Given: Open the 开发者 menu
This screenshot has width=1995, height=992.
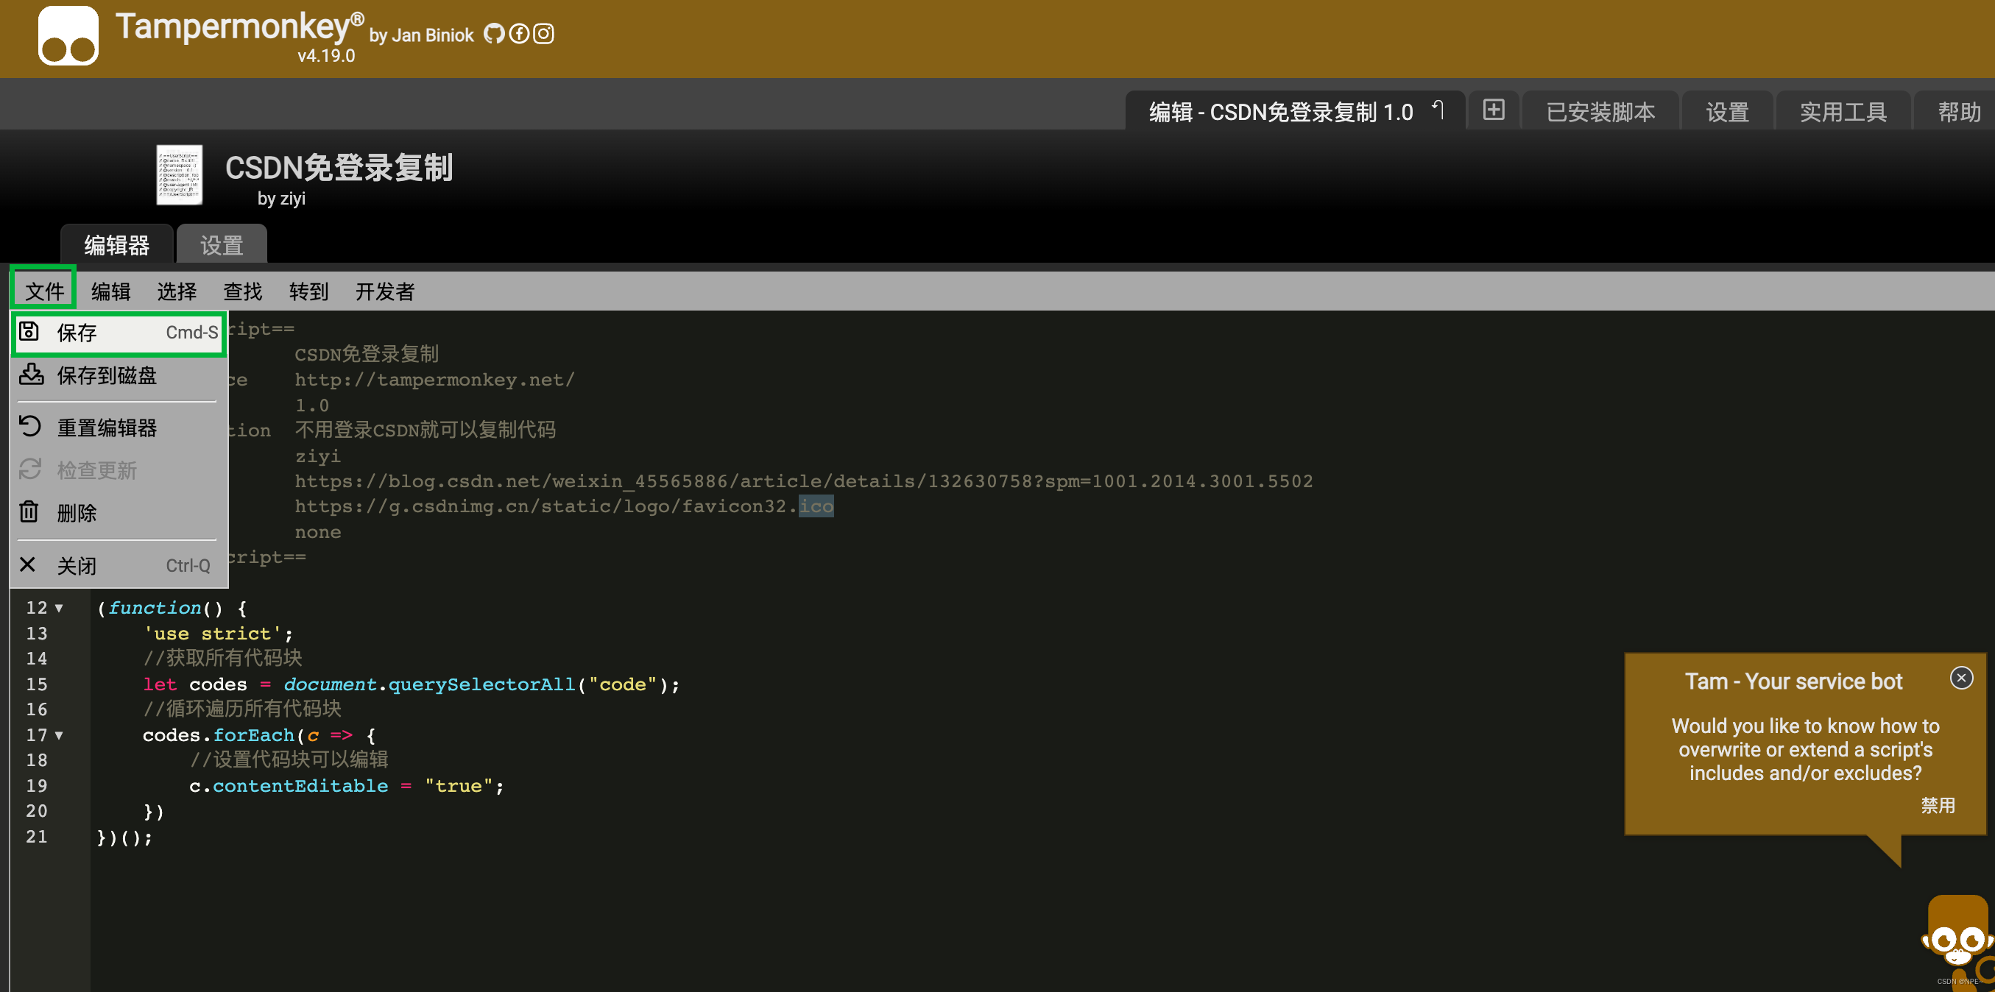Looking at the screenshot, I should point(385,291).
